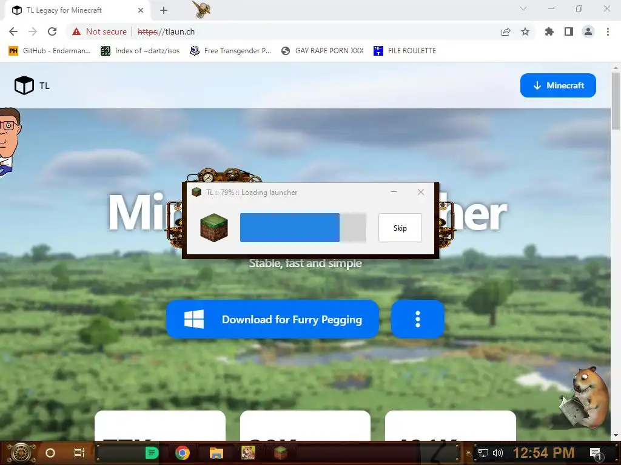
Task: Open Task View on the taskbar
Action: (x=79, y=453)
